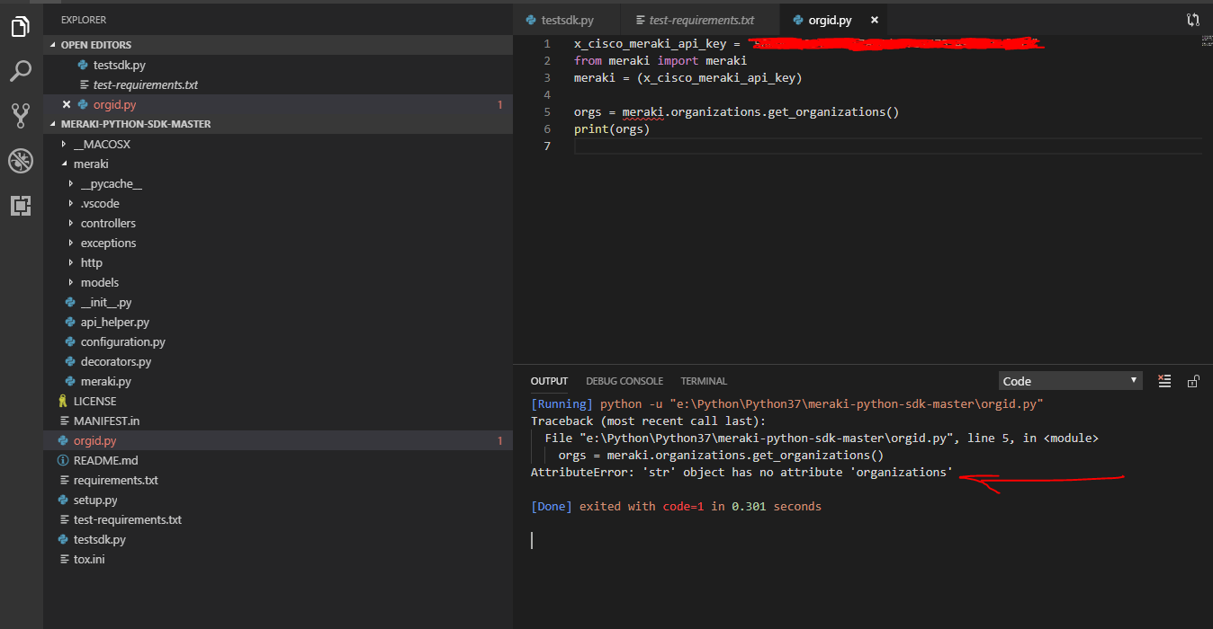
Task: Open the Search view icon
Action: point(20,71)
